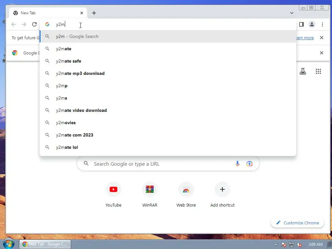
Task: Close the New Tab tab
Action: tap(82, 13)
